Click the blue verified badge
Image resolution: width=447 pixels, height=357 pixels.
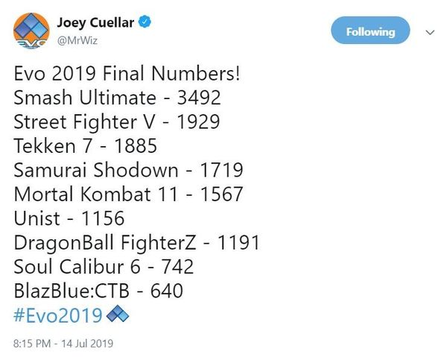click(148, 22)
